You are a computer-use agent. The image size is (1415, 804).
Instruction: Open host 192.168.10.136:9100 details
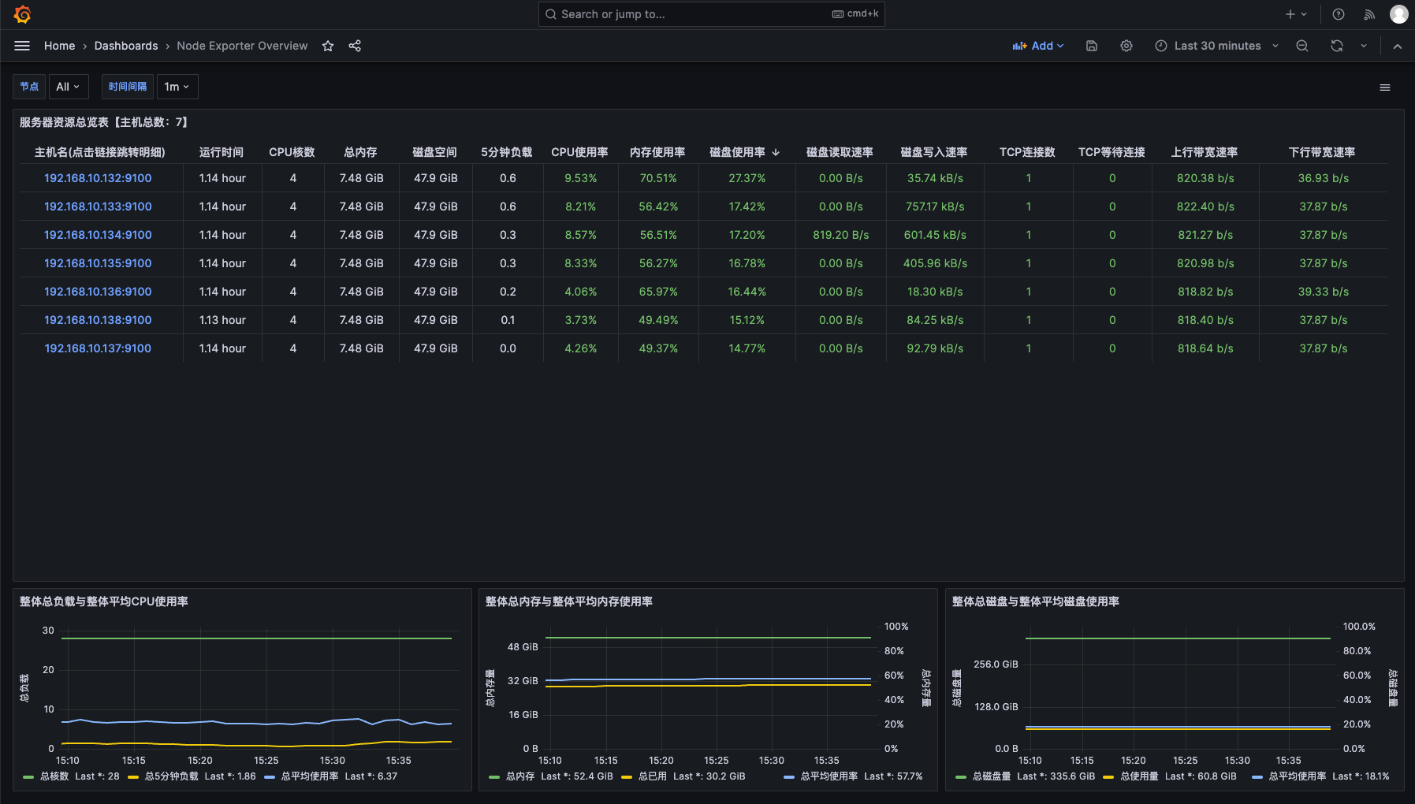coord(98,292)
